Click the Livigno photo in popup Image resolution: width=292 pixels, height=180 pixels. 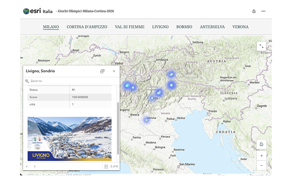(x=70, y=139)
